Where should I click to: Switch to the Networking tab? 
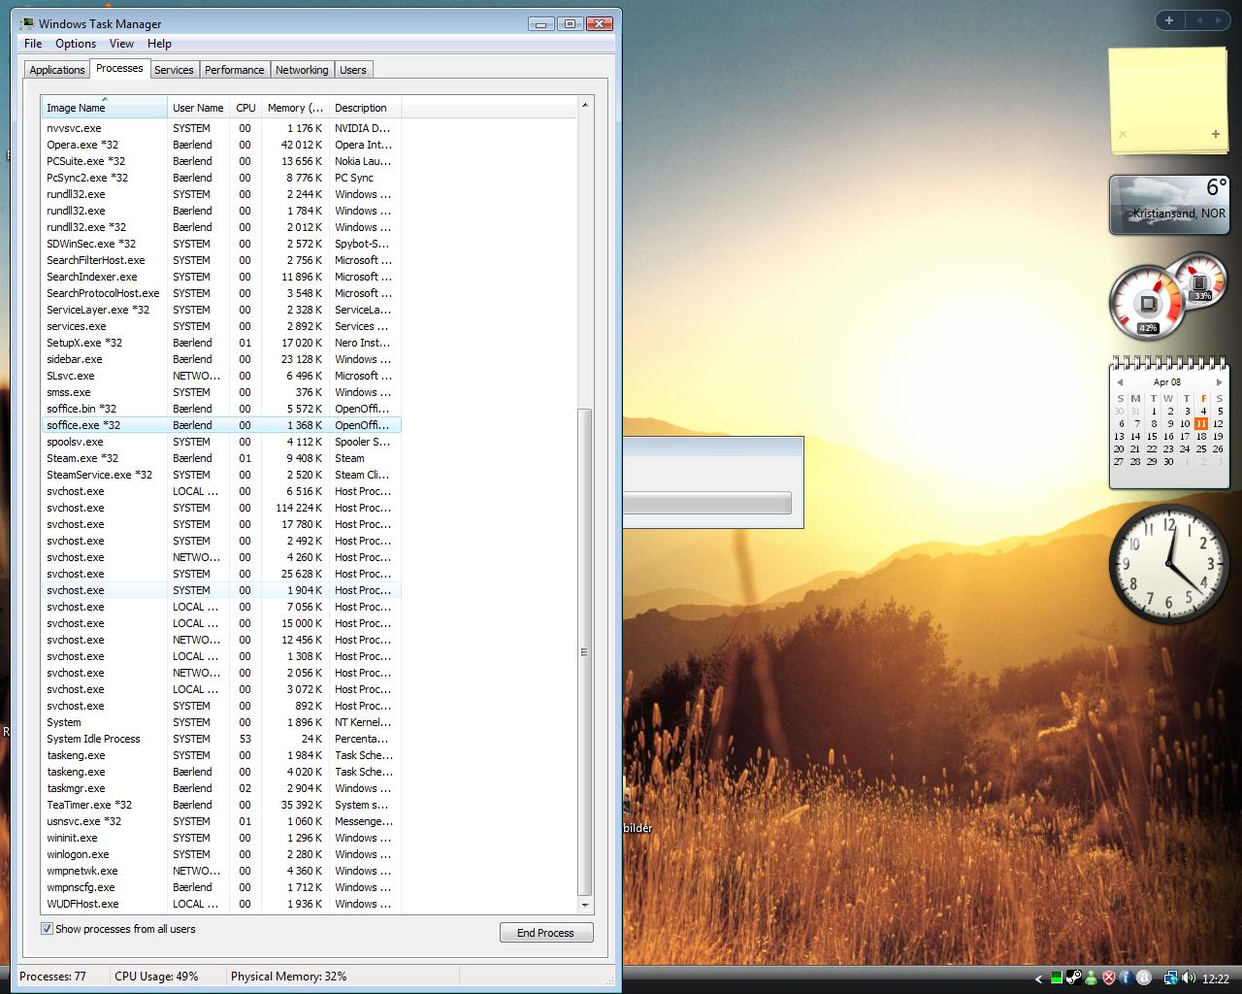(x=302, y=70)
